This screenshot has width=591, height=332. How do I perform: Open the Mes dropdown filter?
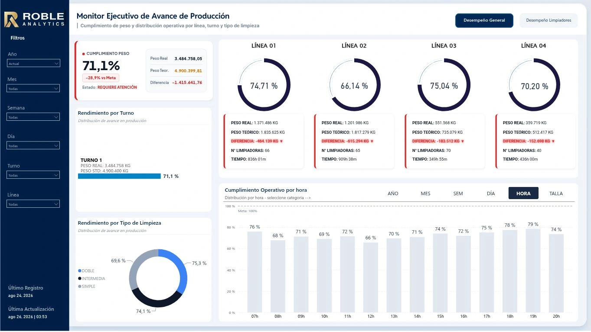(x=33, y=88)
